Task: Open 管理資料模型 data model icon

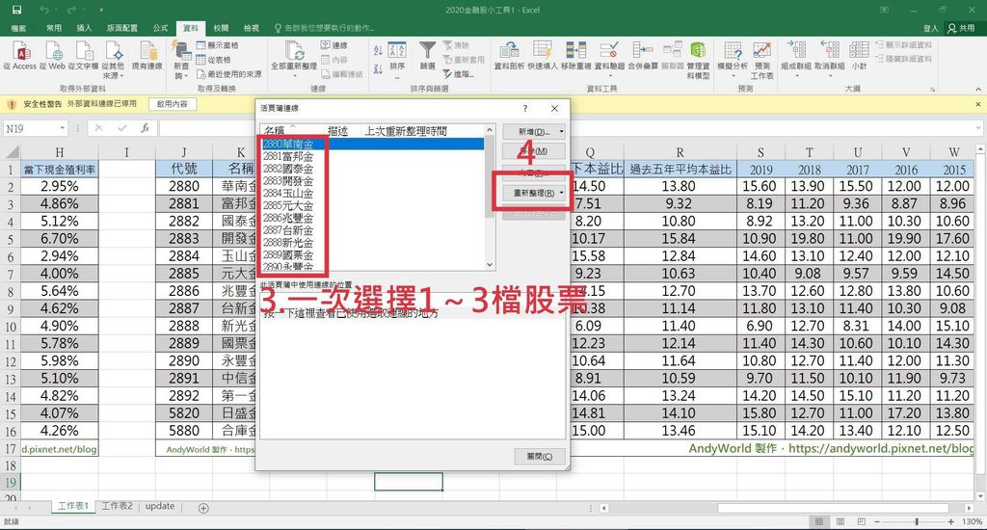Action: click(x=698, y=50)
